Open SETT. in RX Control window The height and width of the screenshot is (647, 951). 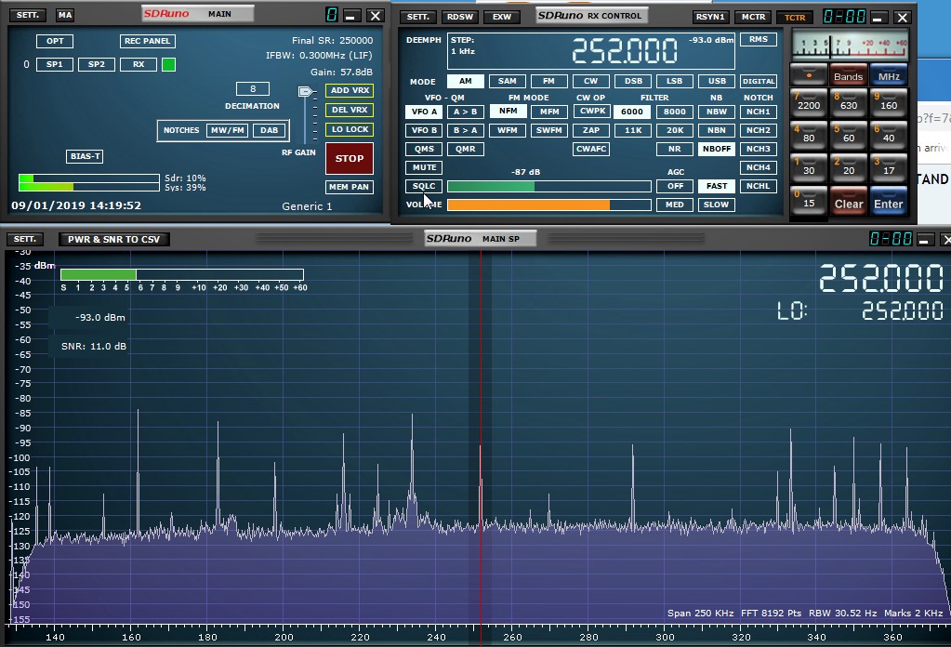click(x=418, y=17)
